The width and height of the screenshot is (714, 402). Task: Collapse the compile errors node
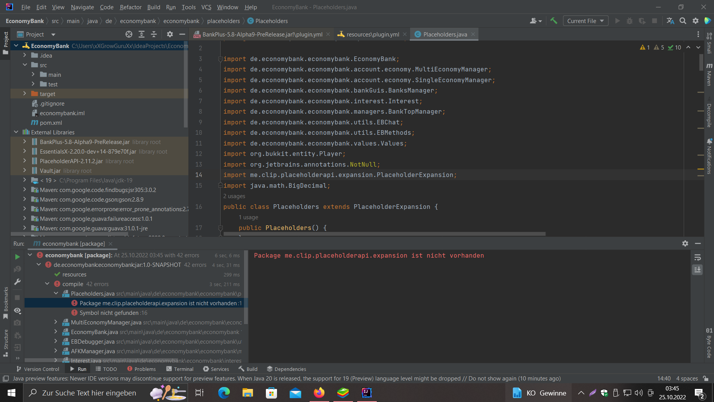coord(47,284)
